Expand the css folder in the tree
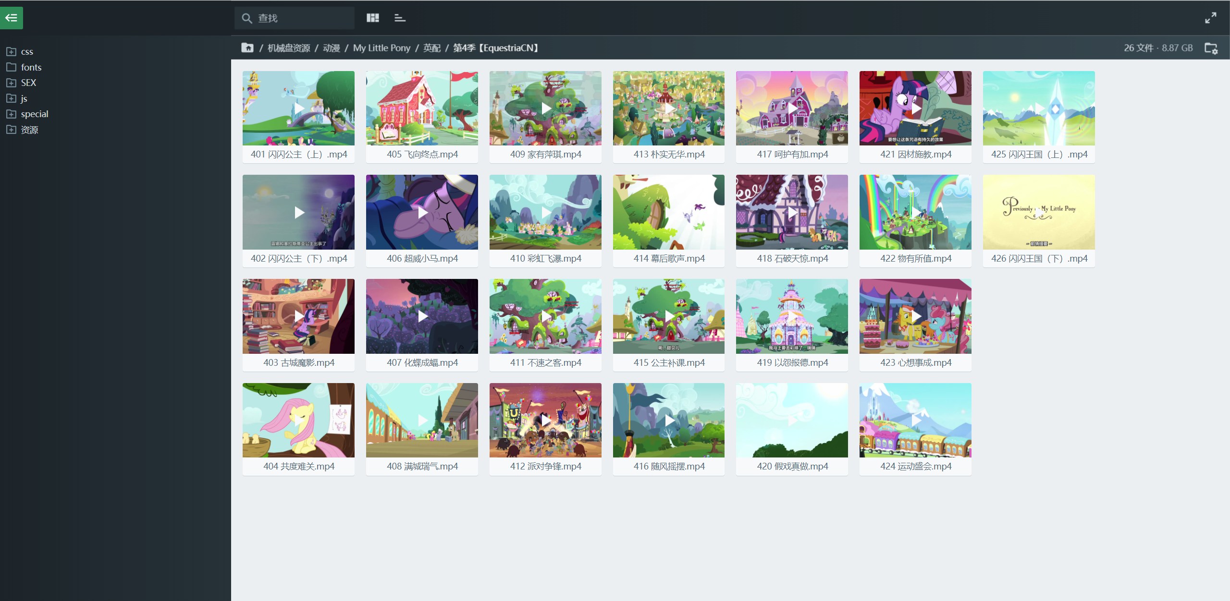The height and width of the screenshot is (601, 1230). coord(12,51)
